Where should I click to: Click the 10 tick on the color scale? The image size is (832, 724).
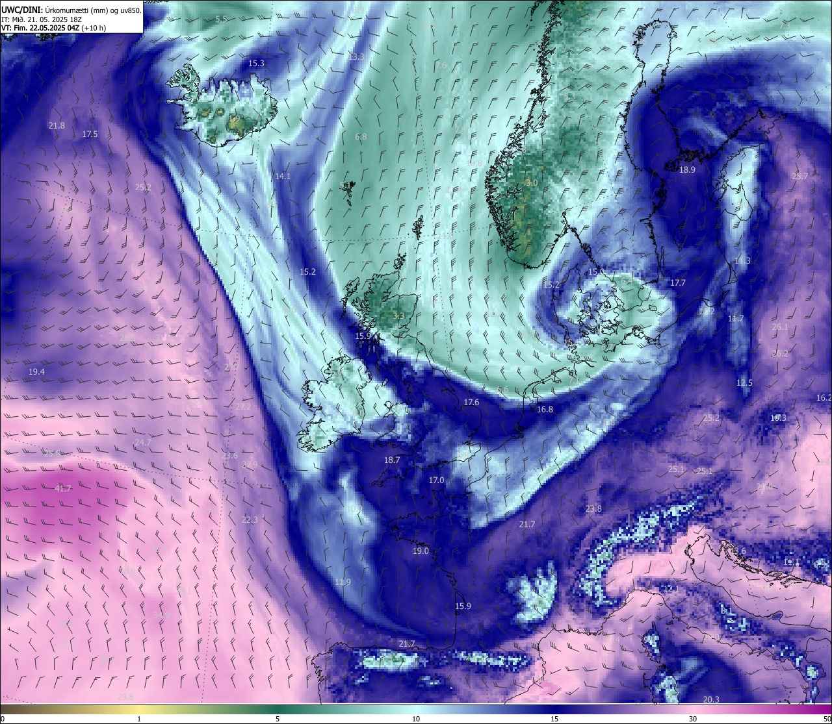click(x=416, y=719)
